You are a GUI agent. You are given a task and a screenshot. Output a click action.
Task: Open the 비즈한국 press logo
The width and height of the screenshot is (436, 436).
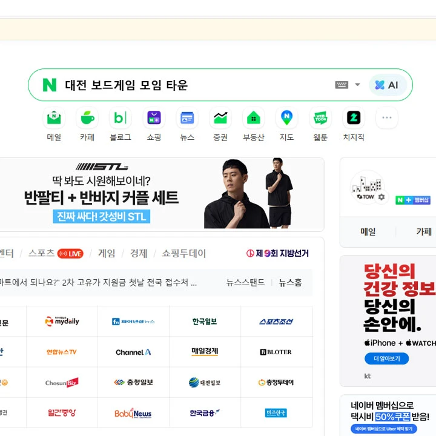[276, 412]
